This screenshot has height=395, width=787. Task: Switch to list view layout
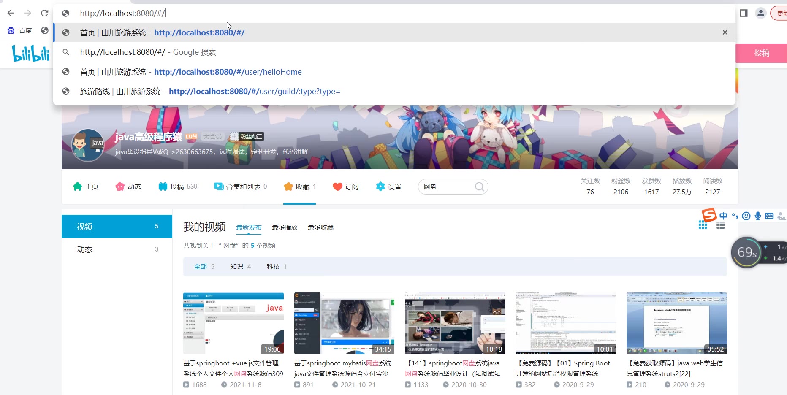721,225
